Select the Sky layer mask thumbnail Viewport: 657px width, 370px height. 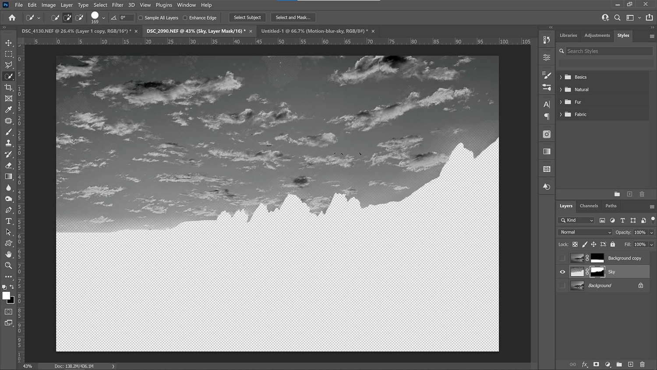(597, 272)
